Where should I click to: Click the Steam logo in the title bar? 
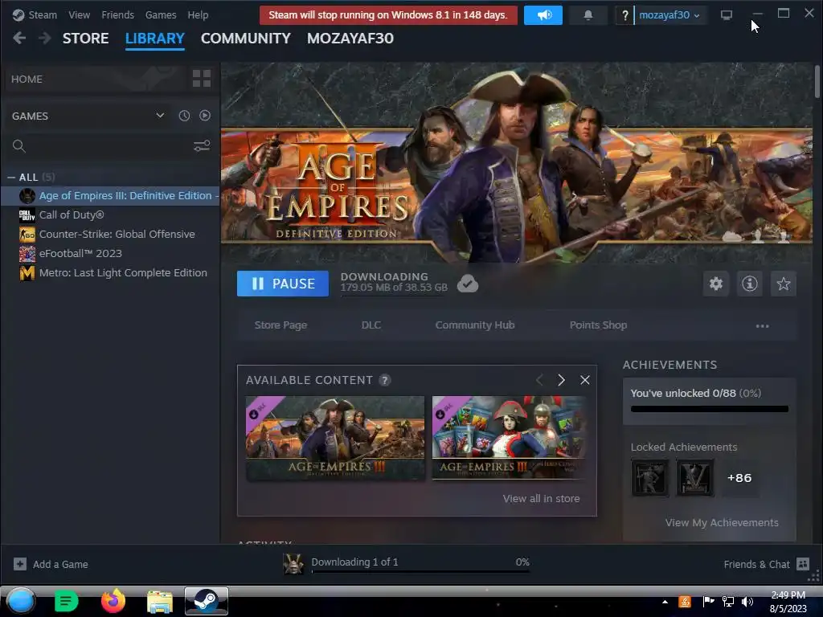(18, 15)
